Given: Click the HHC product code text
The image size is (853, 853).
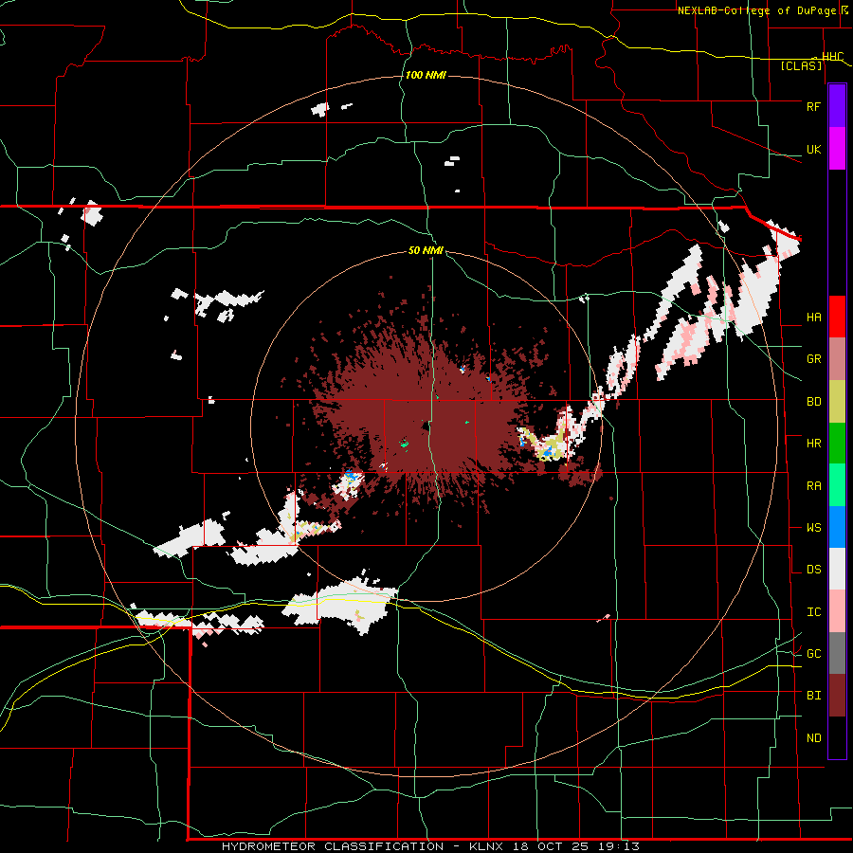Looking at the screenshot, I should (x=832, y=57).
